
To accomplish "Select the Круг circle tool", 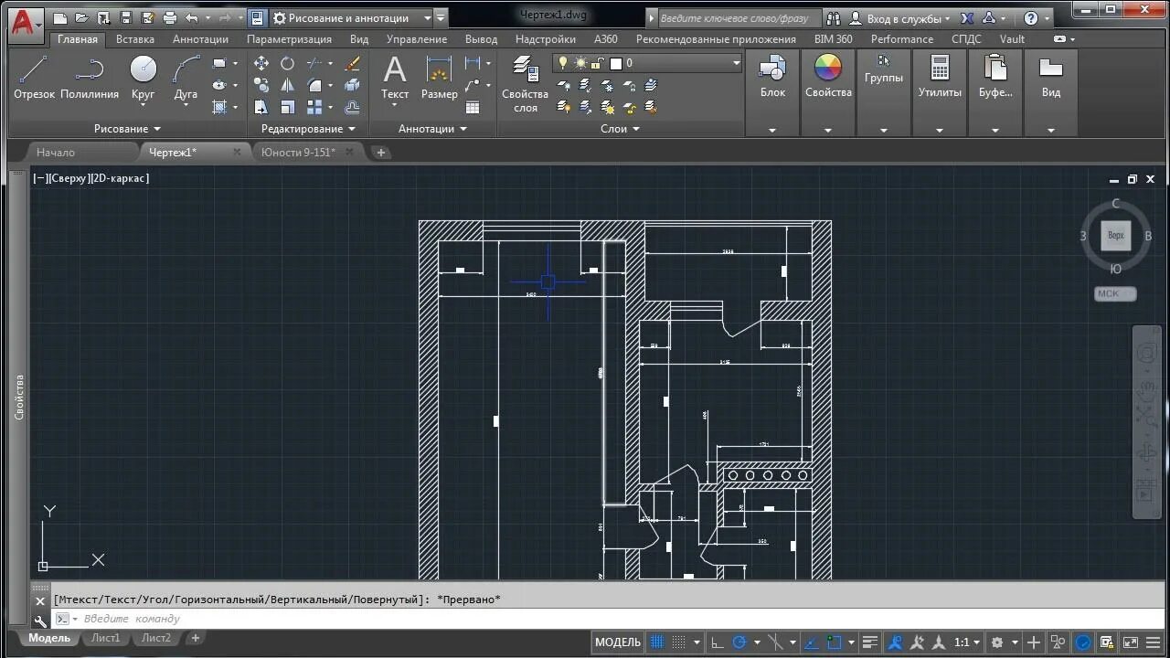I will coord(143,78).
